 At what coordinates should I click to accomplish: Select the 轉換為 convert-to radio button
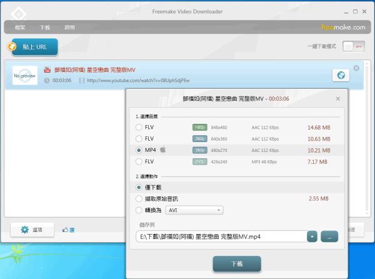(139, 210)
